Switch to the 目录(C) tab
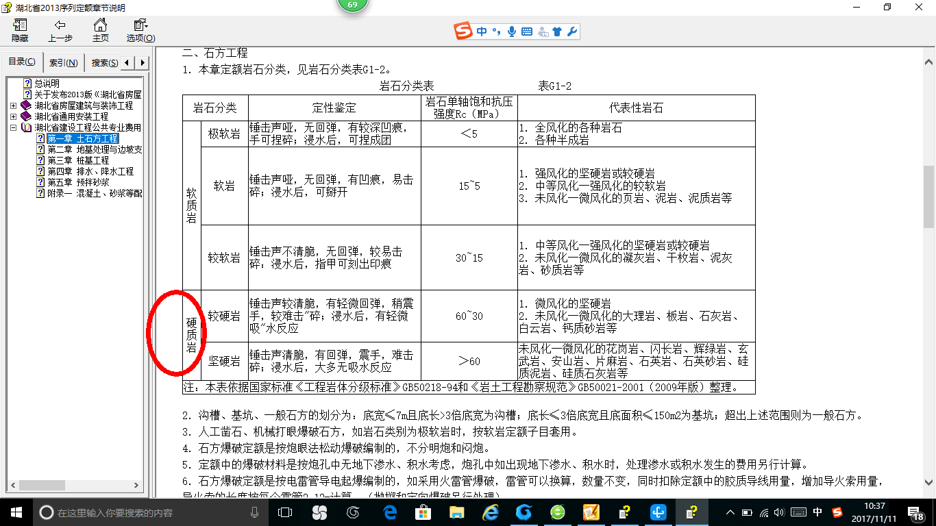The width and height of the screenshot is (936, 526). click(22, 62)
